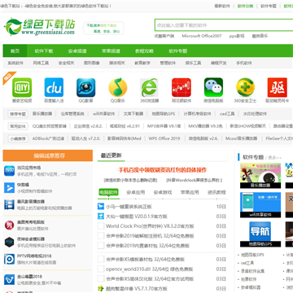Click the 音乐播放器 topic thumbnail
Viewport: 293px width, 293px height.
click(x=260, y=176)
